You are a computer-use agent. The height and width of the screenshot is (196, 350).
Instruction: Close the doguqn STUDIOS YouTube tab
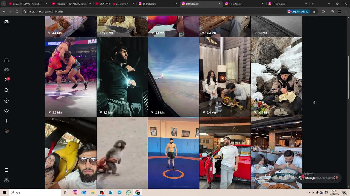tap(46, 4)
